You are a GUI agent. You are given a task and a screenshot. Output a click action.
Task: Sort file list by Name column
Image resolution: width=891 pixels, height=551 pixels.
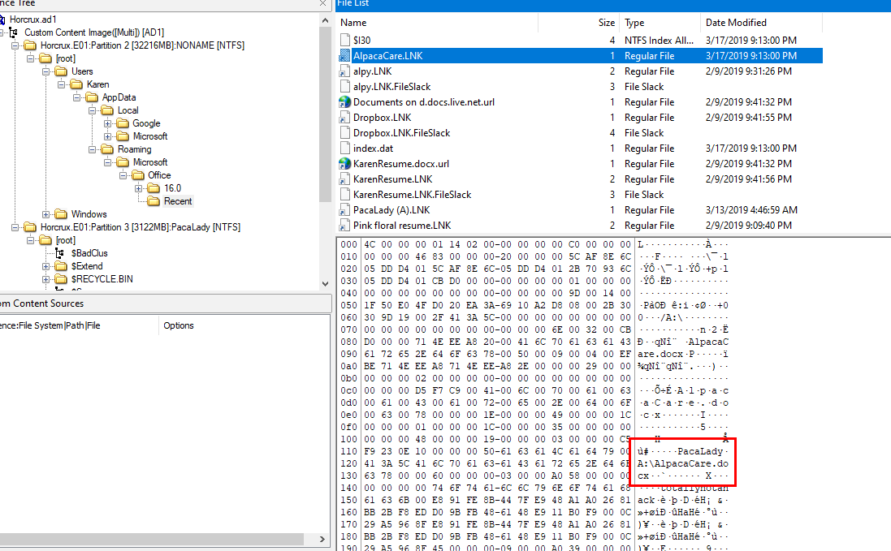436,23
